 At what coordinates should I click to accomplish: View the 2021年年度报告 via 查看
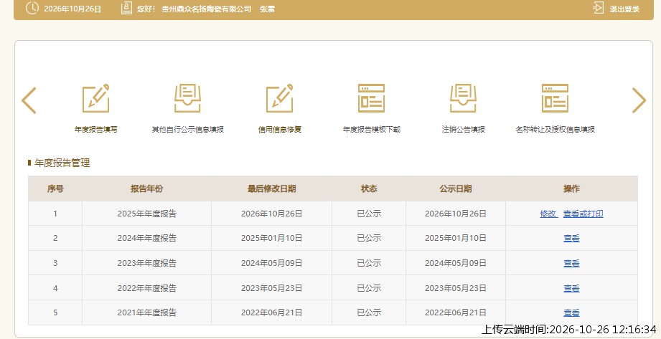[x=571, y=313]
